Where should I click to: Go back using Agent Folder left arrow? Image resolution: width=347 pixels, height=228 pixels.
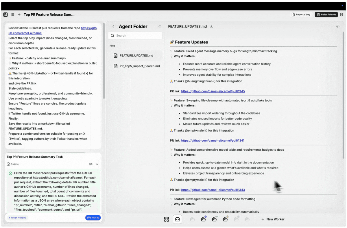point(113,26)
